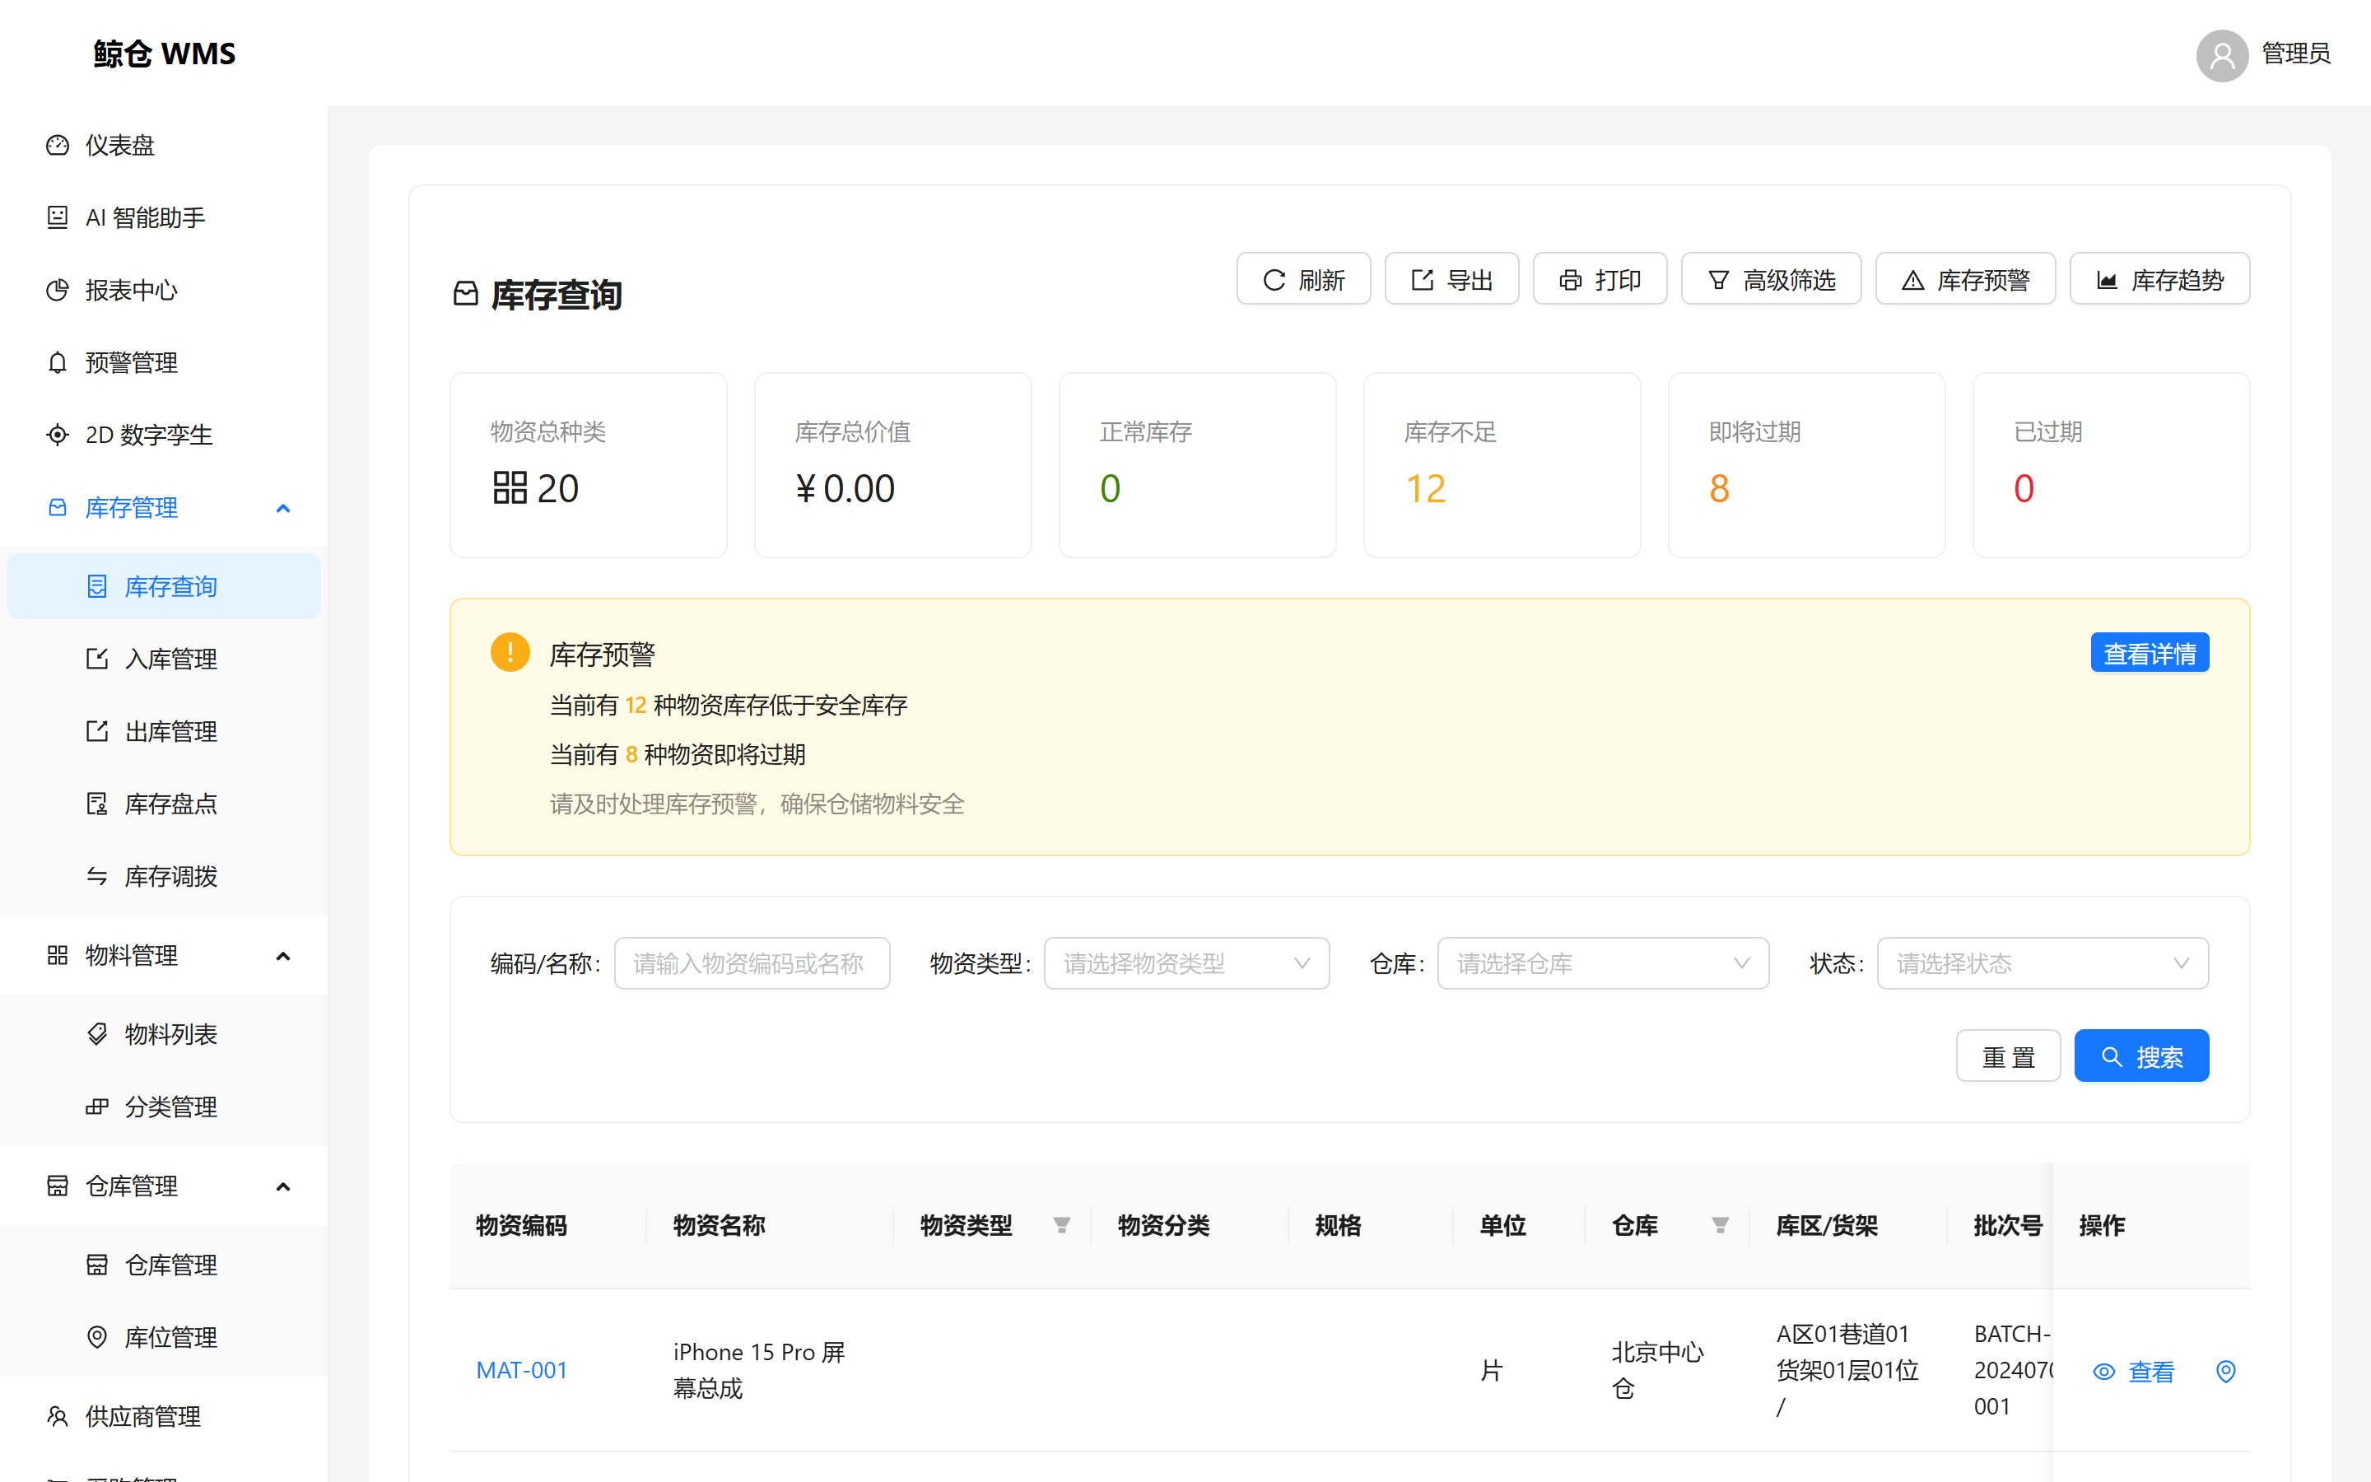This screenshot has height=1482, width=2371.
Task: Open 库存调拨 menu item
Action: [x=164, y=876]
